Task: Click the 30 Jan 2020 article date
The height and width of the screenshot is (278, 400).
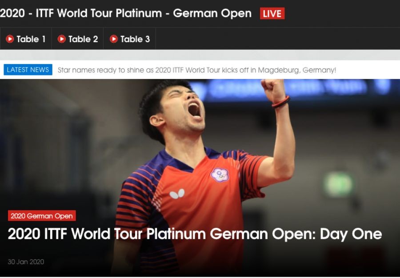Action: pyautogui.click(x=26, y=262)
